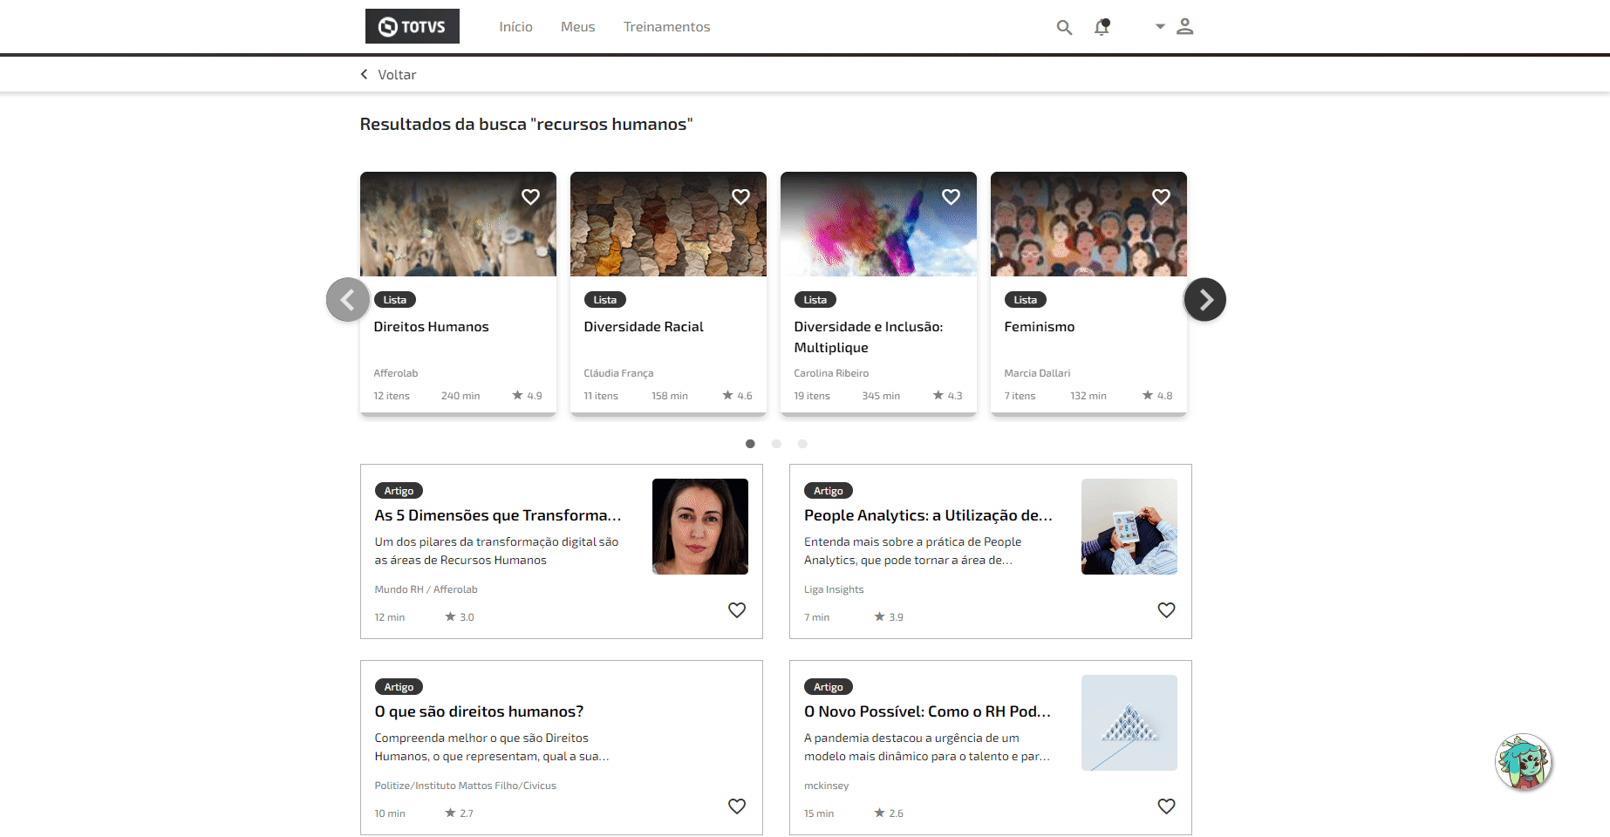Open Direitos Humanos card image
Viewport: 1610px width, 837px height.
[x=458, y=224]
